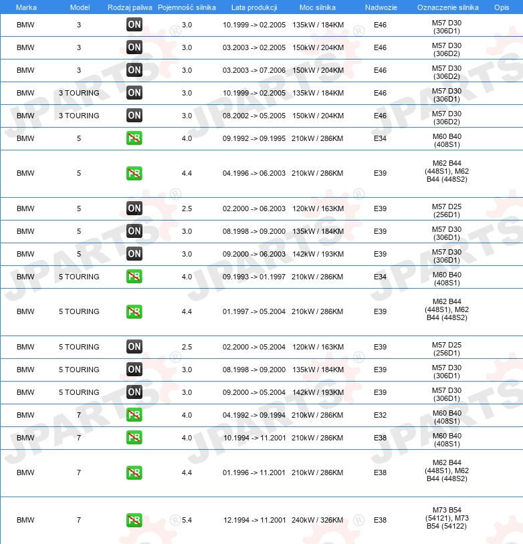Image resolution: width=523 pixels, height=544 pixels.
Task: Select the date range 12.1994 -> 11.2001
Action: pos(255,520)
